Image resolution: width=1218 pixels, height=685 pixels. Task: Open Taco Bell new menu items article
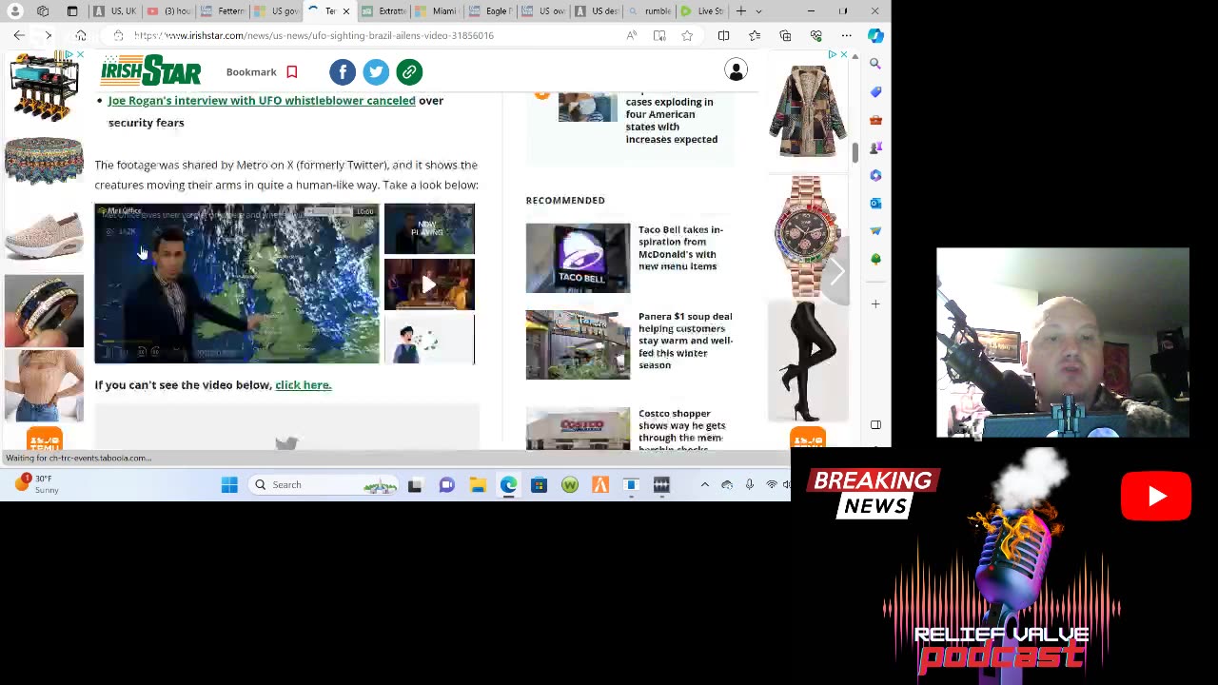point(681,247)
